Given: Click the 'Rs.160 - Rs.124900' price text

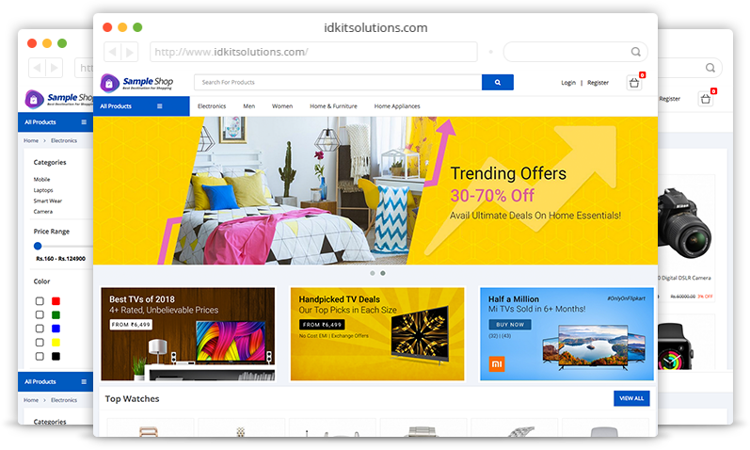Looking at the screenshot, I should point(61,259).
